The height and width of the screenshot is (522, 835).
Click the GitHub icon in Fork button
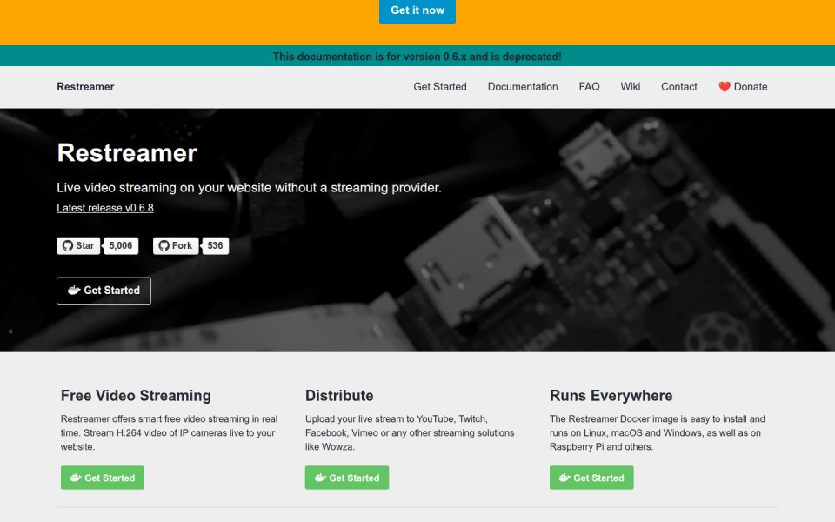point(164,245)
